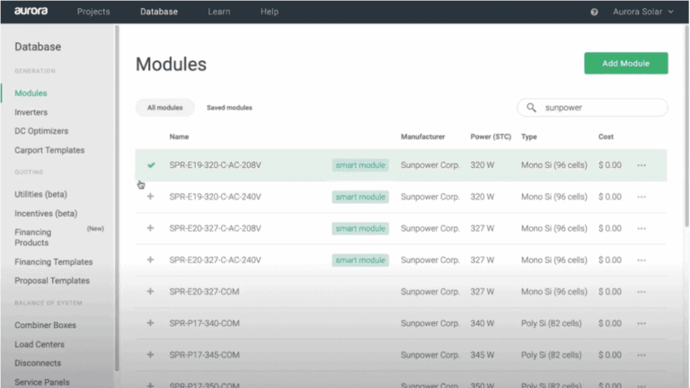Click the module search field containing sunpower
This screenshot has width=690, height=388.
pos(592,108)
